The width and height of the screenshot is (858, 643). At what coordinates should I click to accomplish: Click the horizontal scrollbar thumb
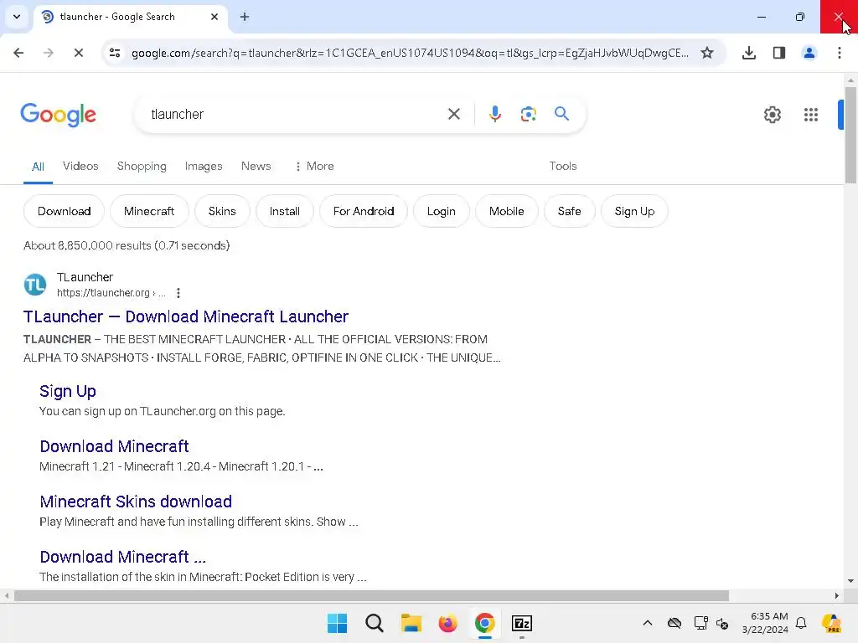tap(371, 595)
